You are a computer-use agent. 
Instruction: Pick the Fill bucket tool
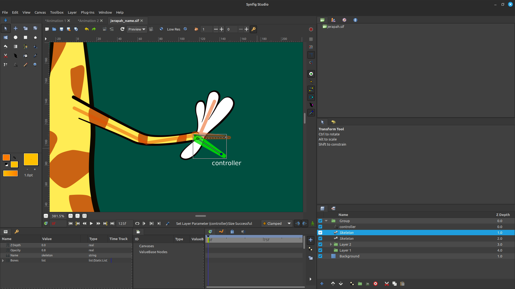[25, 56]
